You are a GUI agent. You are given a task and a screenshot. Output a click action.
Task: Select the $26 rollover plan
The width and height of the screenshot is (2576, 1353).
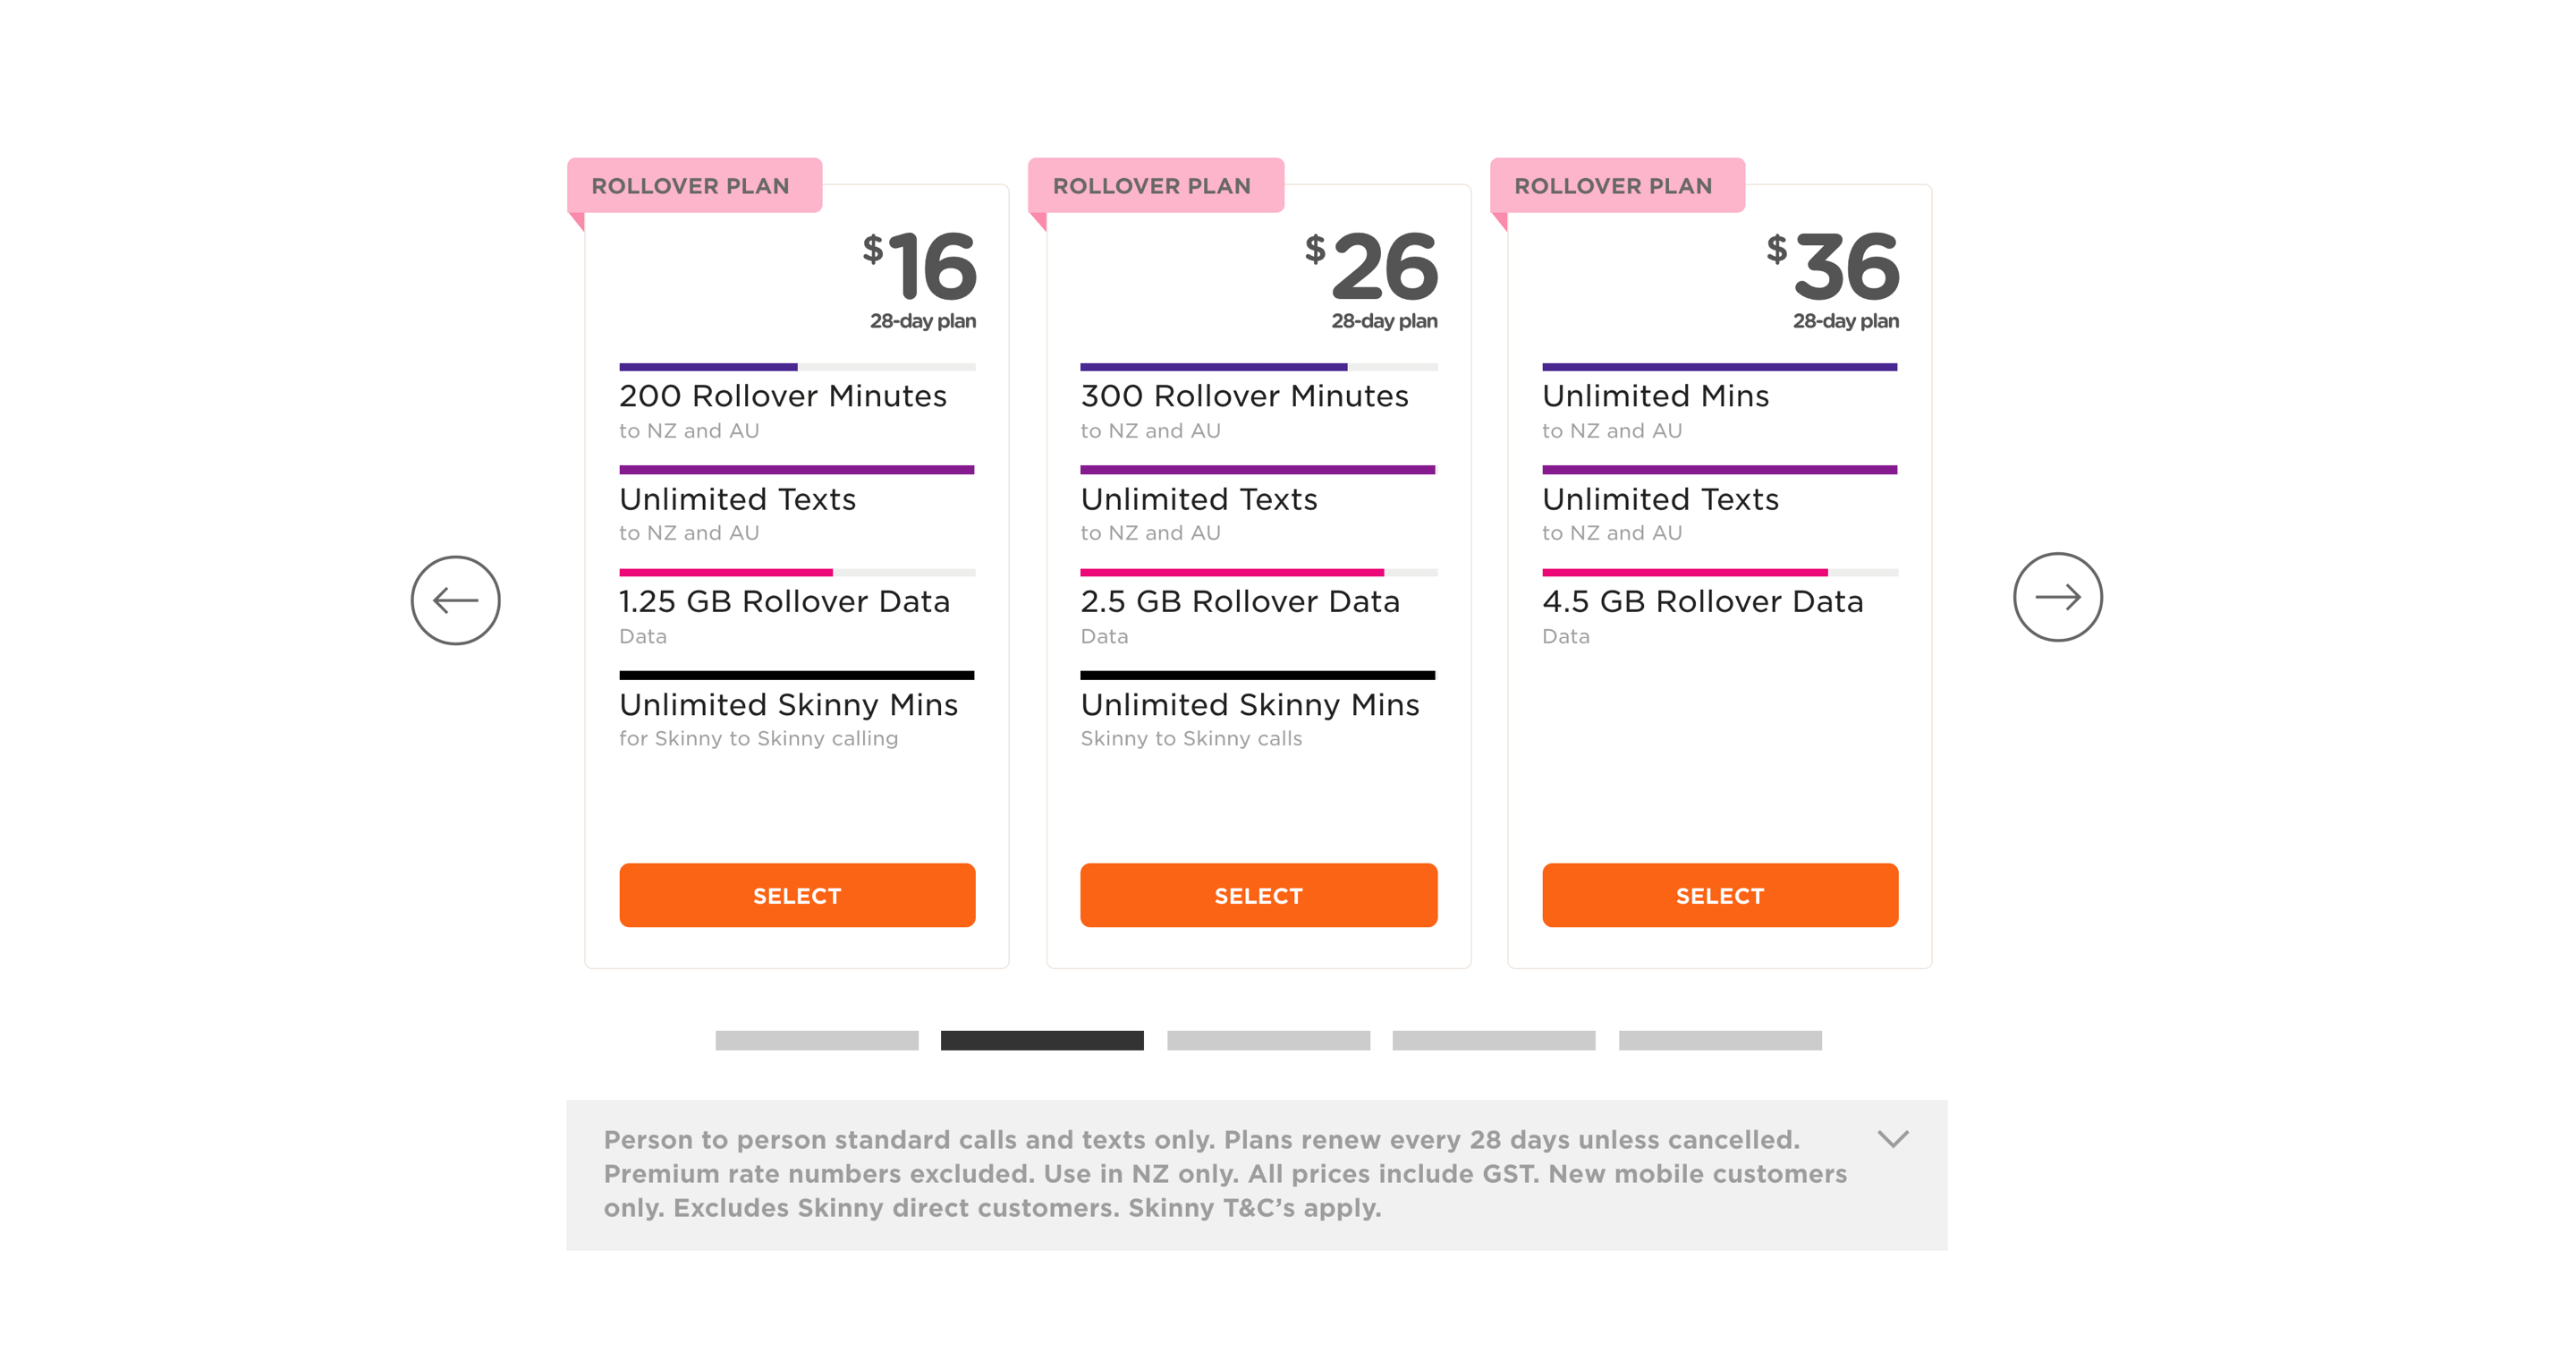click(1258, 896)
